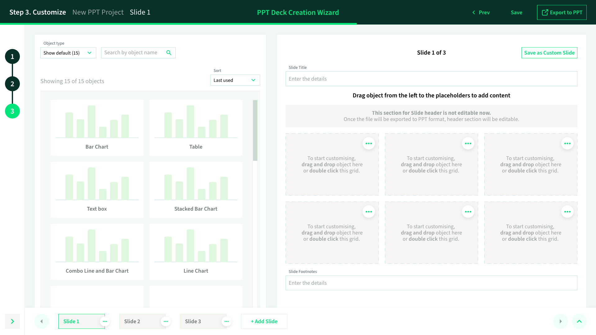596x335 pixels.
Task: Collapse slide strip with up chevron button
Action: [579, 321]
